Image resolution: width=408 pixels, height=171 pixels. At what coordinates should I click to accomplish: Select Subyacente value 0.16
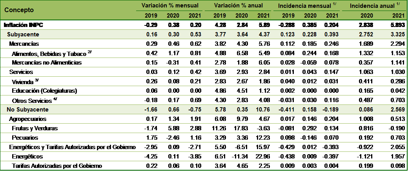[151, 34]
